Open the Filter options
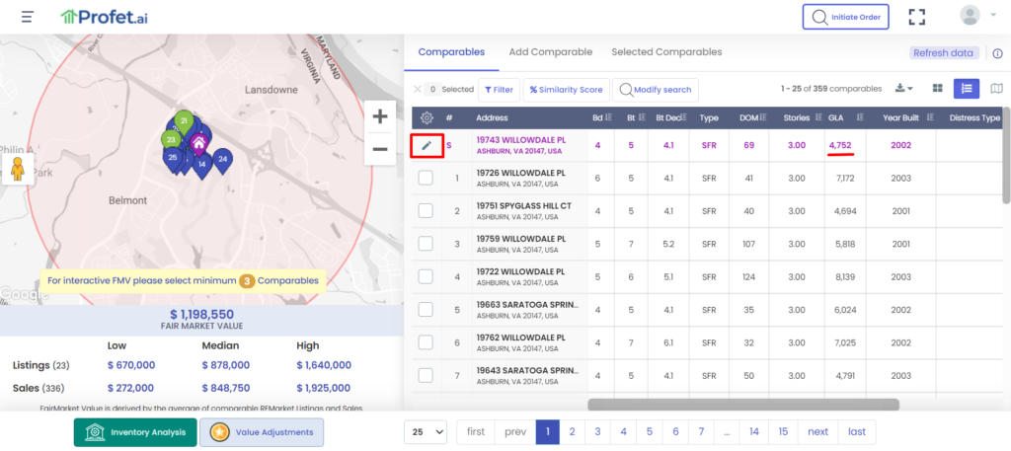 pos(499,90)
